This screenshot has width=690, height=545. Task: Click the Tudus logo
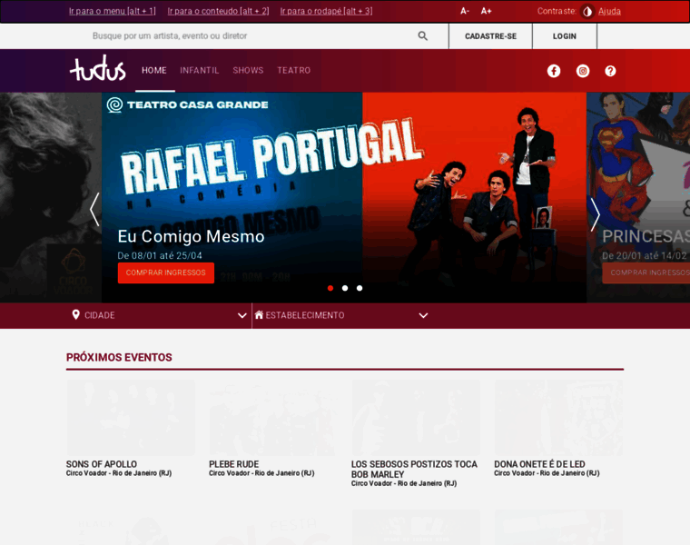click(98, 69)
